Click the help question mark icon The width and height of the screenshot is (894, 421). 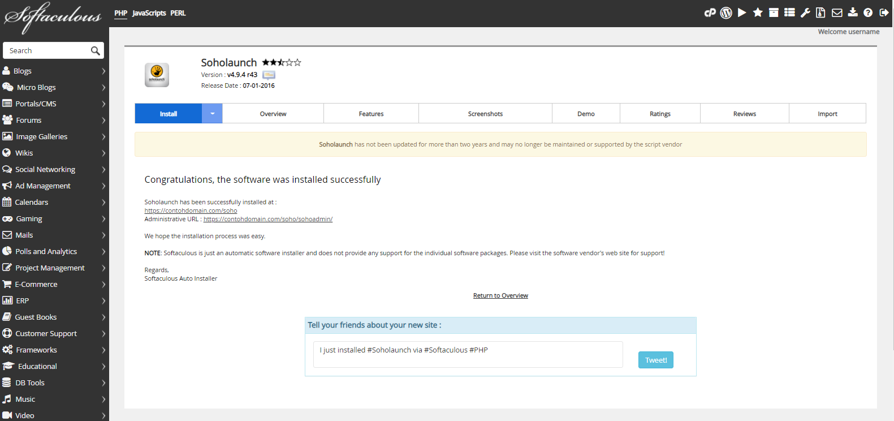click(868, 12)
